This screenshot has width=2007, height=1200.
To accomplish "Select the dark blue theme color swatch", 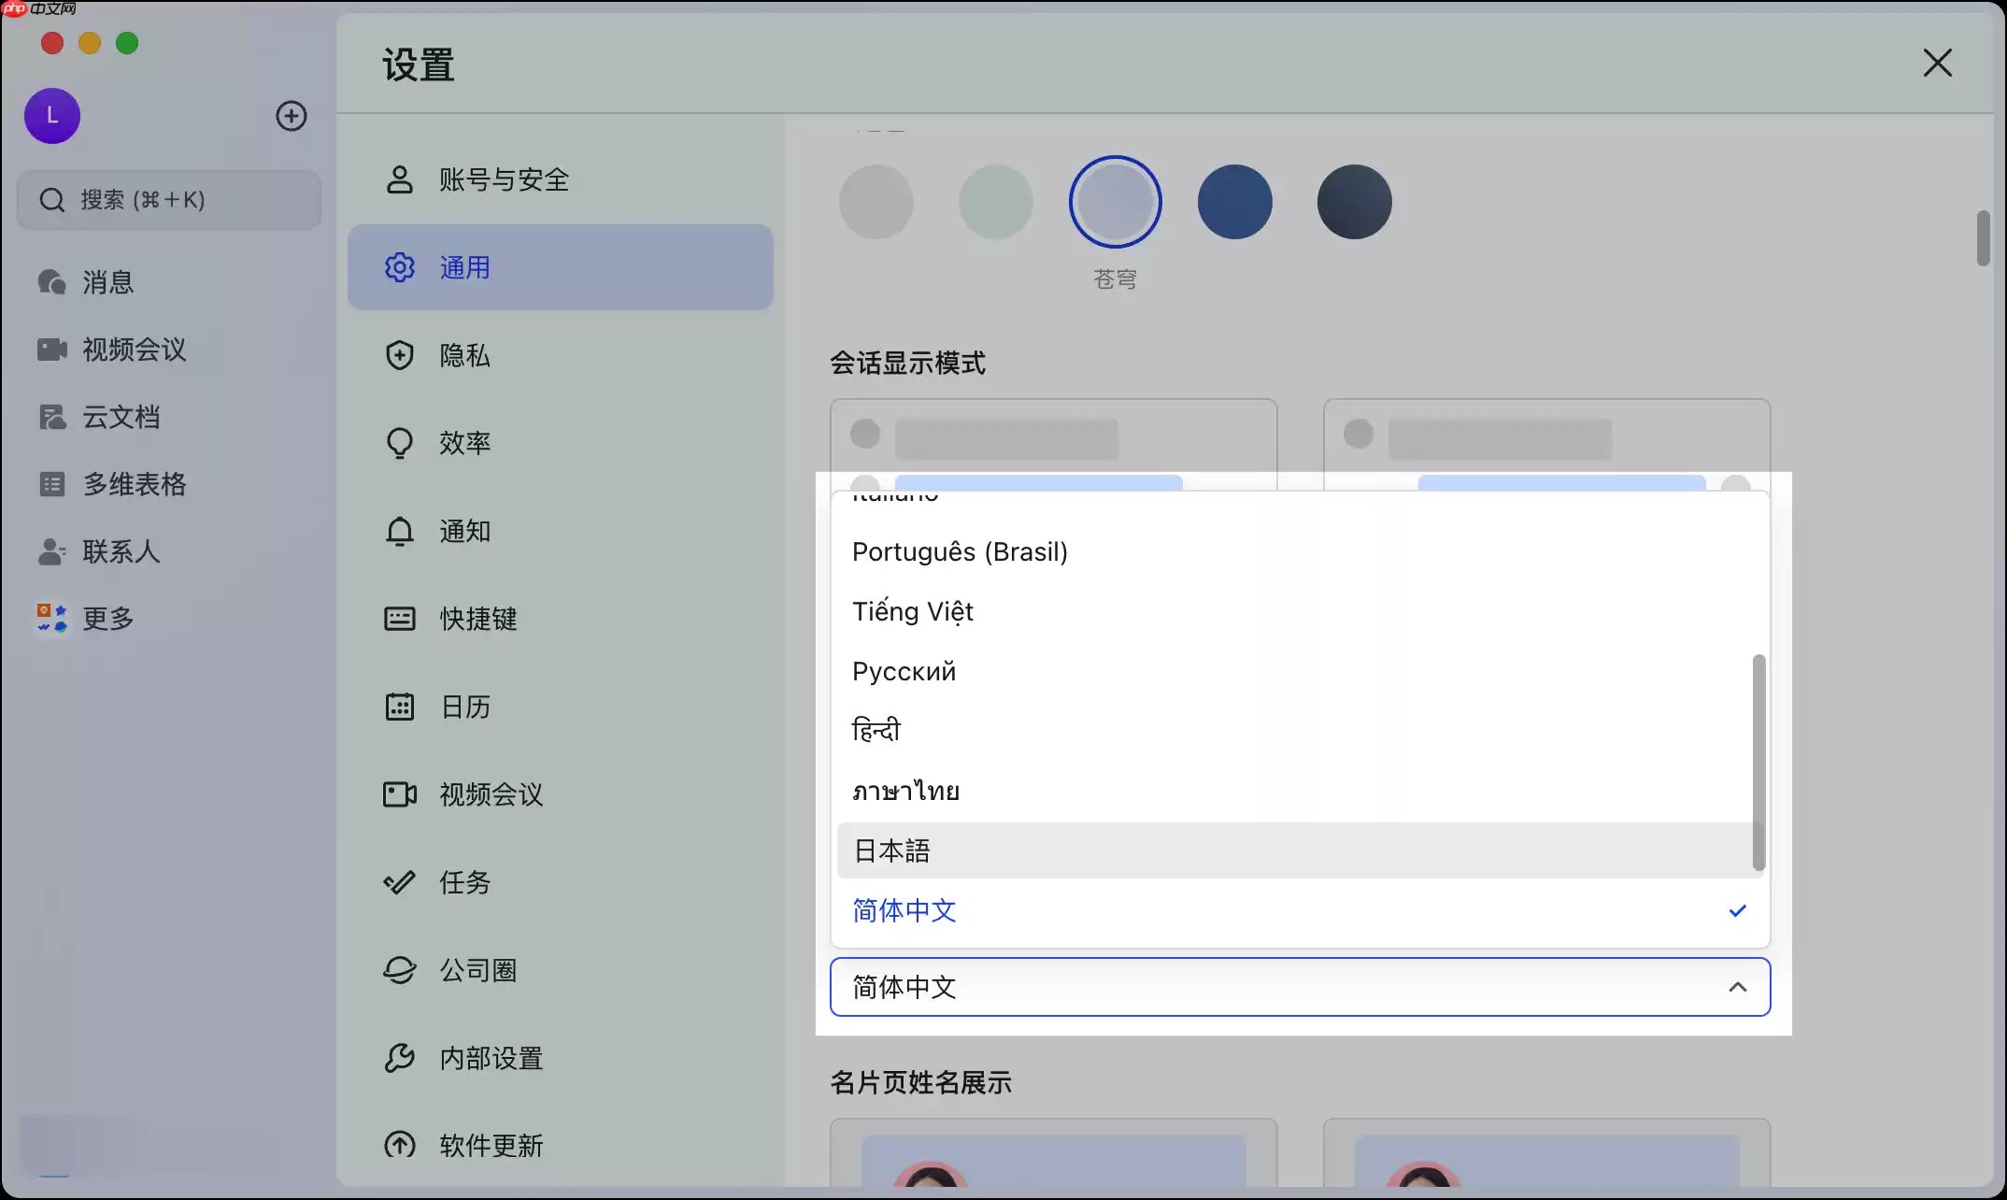I will (x=1234, y=201).
